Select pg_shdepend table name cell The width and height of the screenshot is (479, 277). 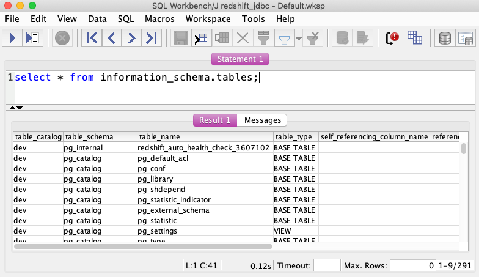click(205, 190)
